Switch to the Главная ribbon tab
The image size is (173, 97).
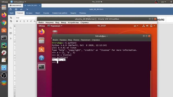(20, 13)
